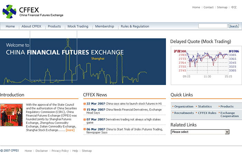This screenshot has width=242, height=165.
Task: Click the 'Quick Links' heading
Action: click(x=181, y=95)
